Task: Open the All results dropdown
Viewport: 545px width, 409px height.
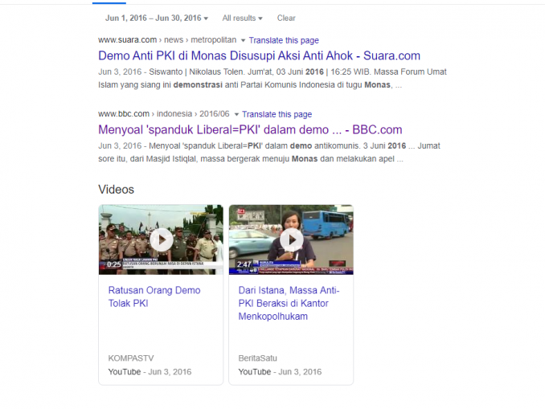Action: [x=242, y=18]
